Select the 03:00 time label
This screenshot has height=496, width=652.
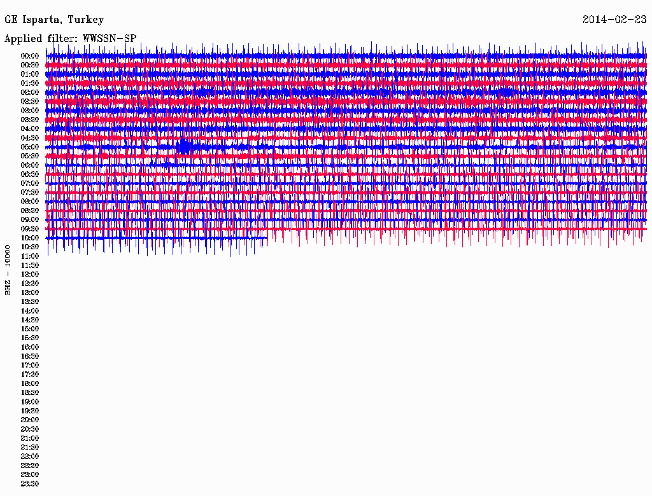tap(30, 111)
